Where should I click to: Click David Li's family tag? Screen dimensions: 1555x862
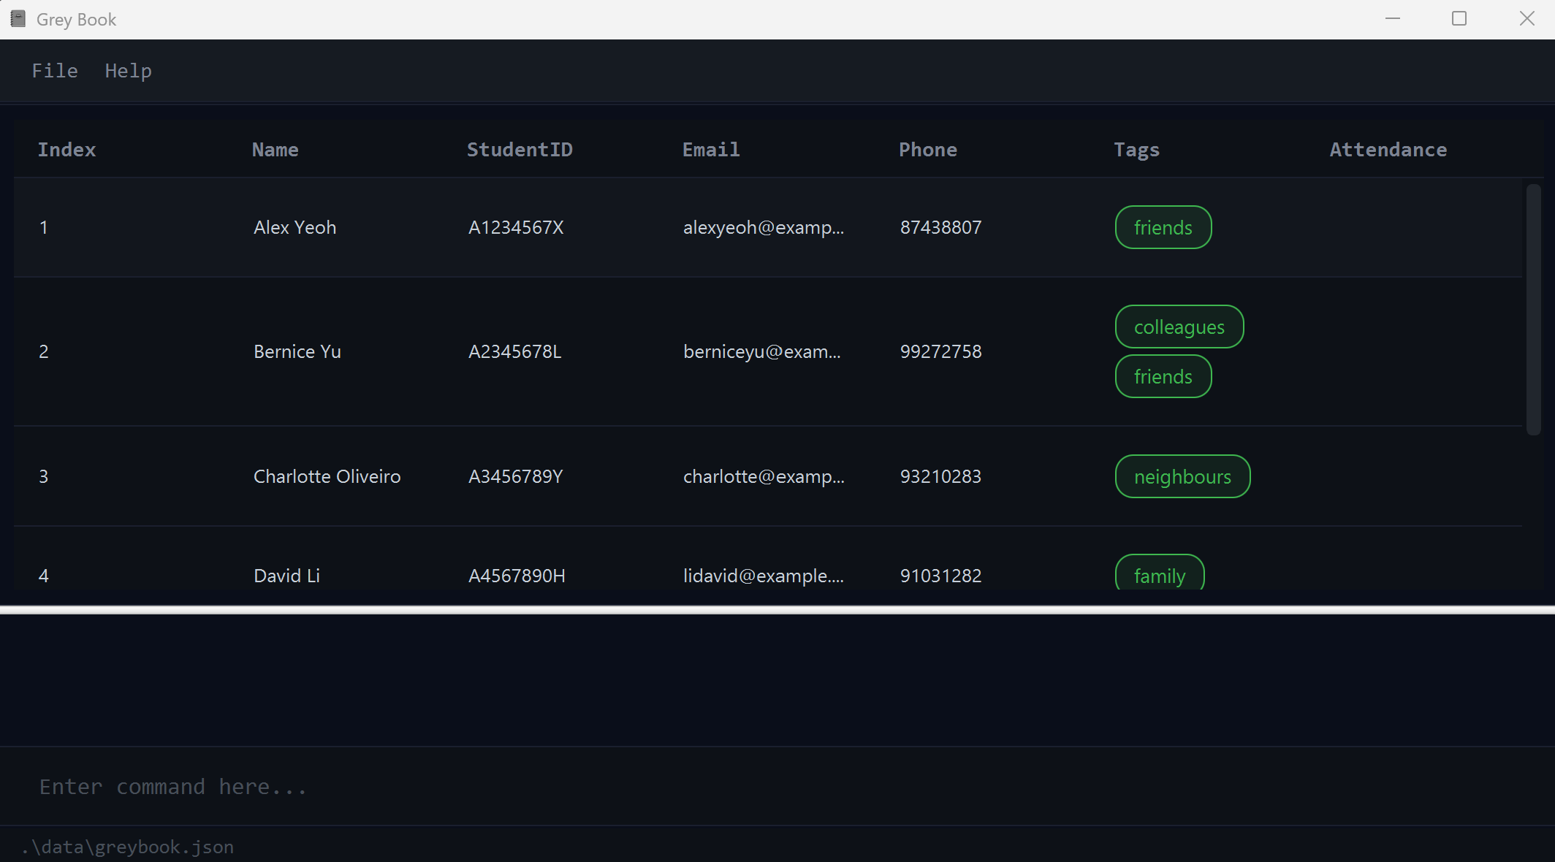coord(1159,575)
